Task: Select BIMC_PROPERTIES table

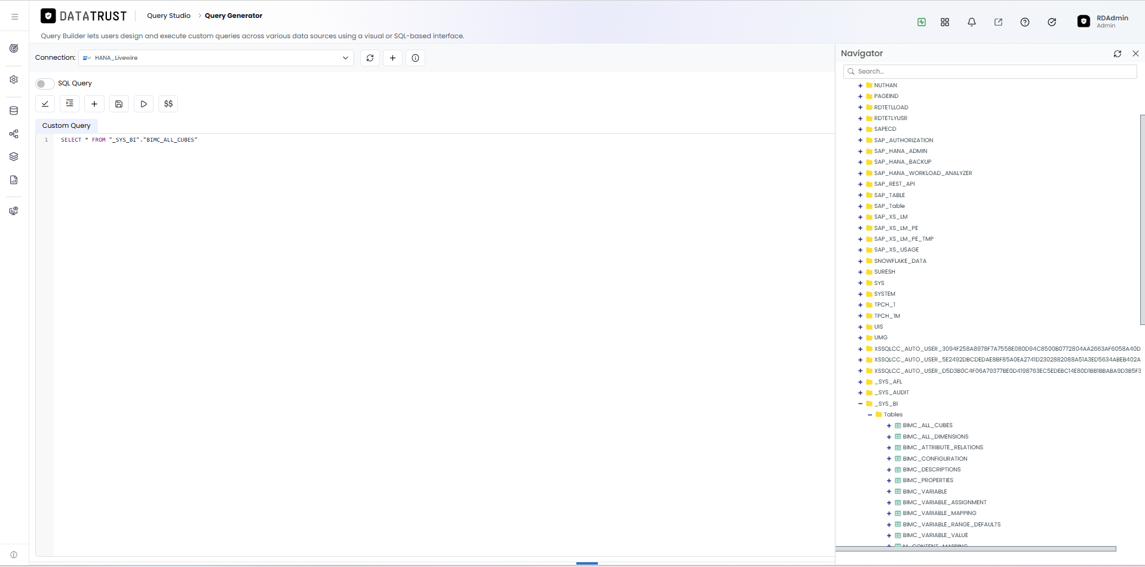Action: (928, 480)
